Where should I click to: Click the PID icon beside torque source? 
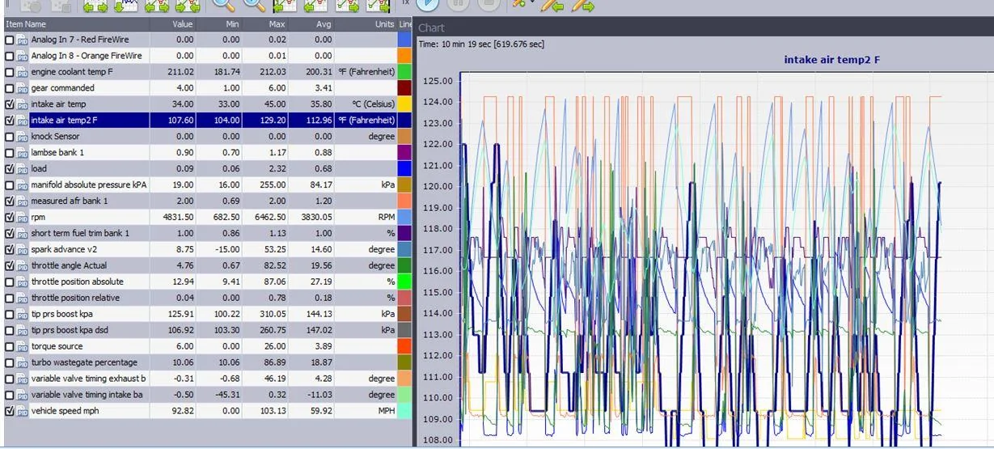point(23,347)
